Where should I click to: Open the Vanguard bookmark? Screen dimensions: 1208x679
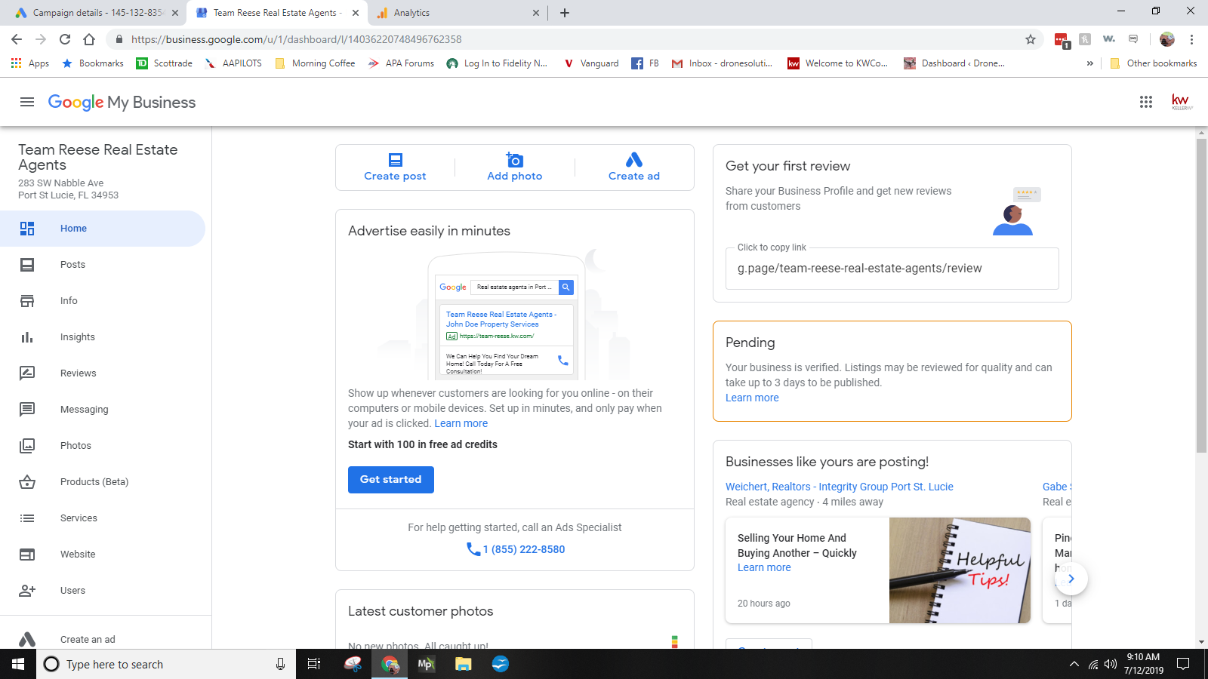click(x=591, y=63)
